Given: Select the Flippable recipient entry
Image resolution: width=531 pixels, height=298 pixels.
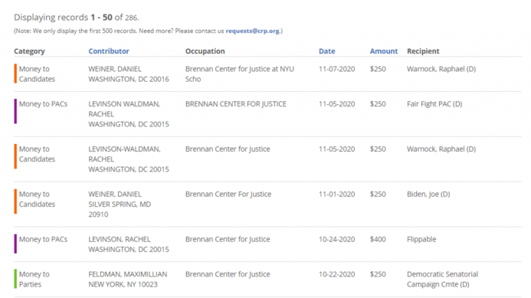Looking at the screenshot, I should click(x=422, y=239).
